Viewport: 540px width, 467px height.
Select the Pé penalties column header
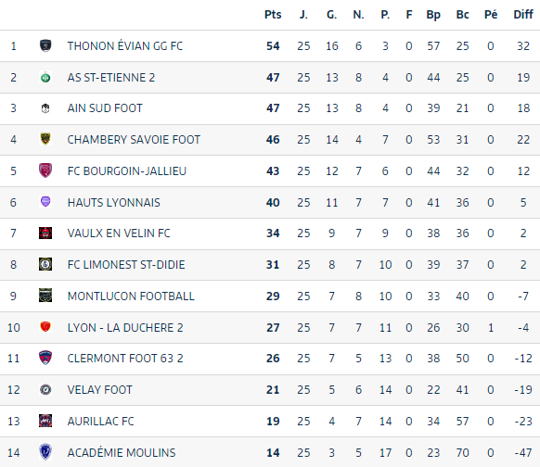(491, 14)
